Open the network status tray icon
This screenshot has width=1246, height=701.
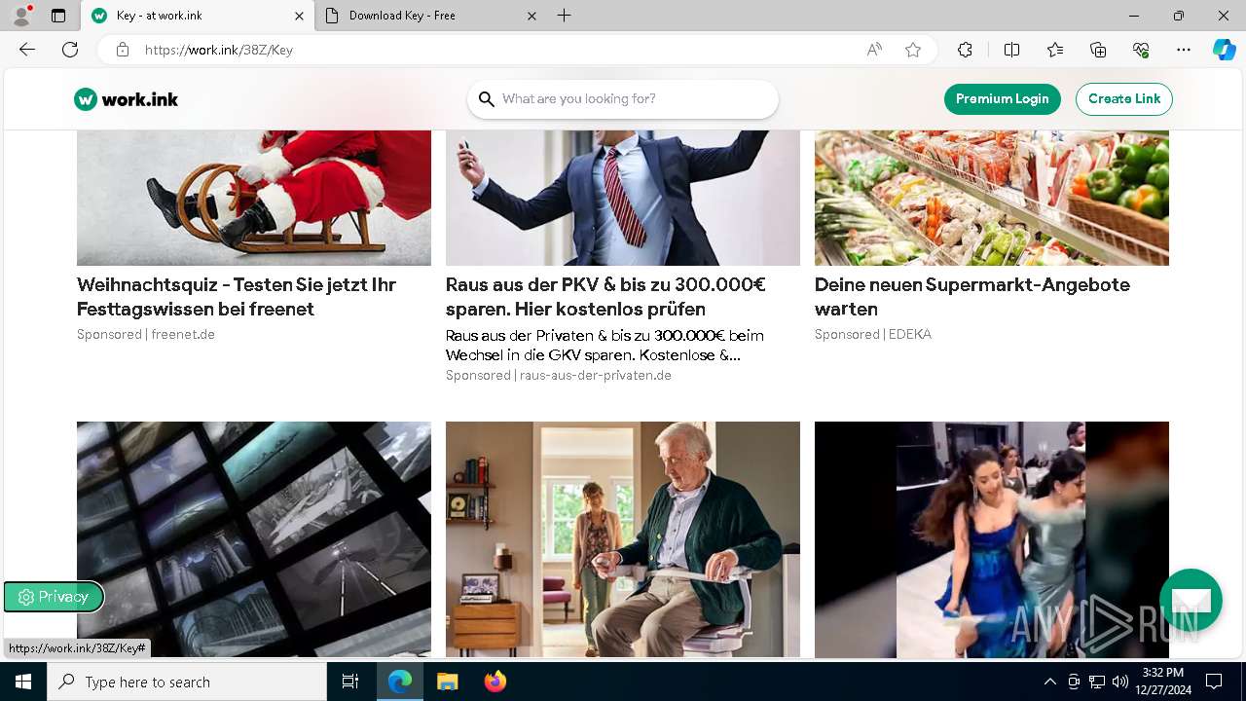(x=1097, y=682)
